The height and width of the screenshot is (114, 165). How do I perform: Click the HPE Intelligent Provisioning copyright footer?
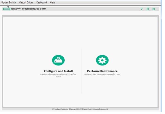[x=80, y=109]
